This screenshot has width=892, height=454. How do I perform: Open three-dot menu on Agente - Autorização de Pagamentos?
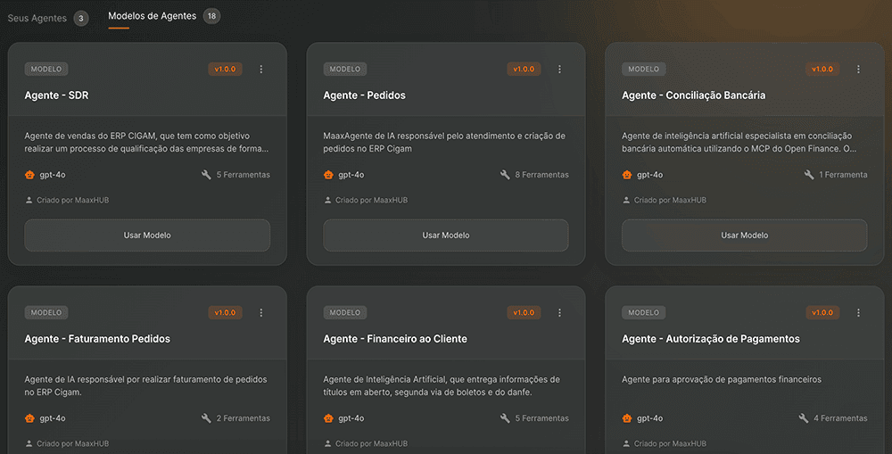[858, 312]
